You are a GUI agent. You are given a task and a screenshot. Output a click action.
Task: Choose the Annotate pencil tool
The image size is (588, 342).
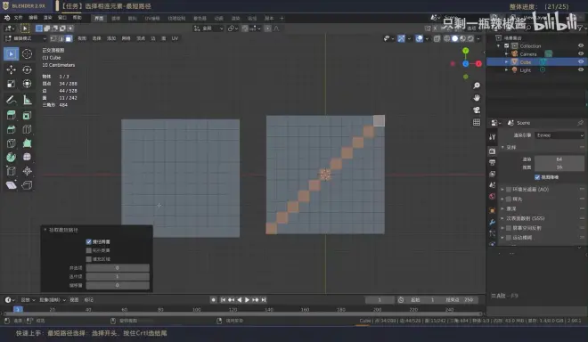click(11, 100)
